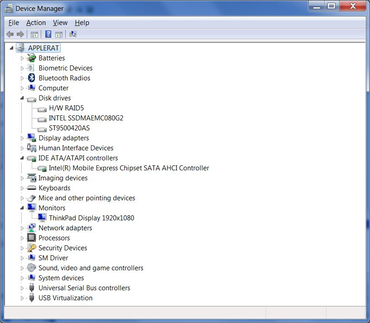This screenshot has height=323, width=370.
Task: Click the Imaging devices camera icon
Action: coord(31,178)
